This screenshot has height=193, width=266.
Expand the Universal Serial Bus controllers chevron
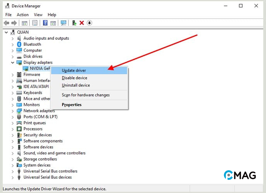tap(12, 171)
